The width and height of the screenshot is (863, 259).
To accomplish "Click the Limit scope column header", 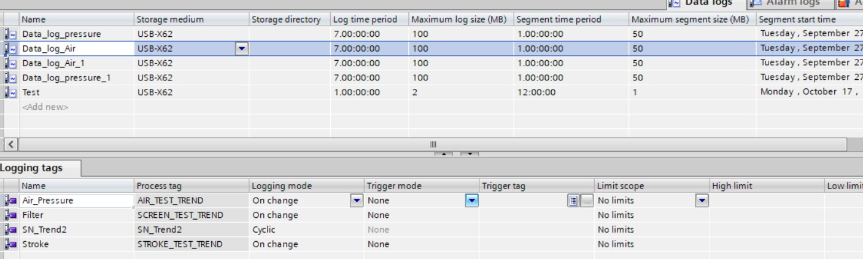I will pyautogui.click(x=652, y=186).
